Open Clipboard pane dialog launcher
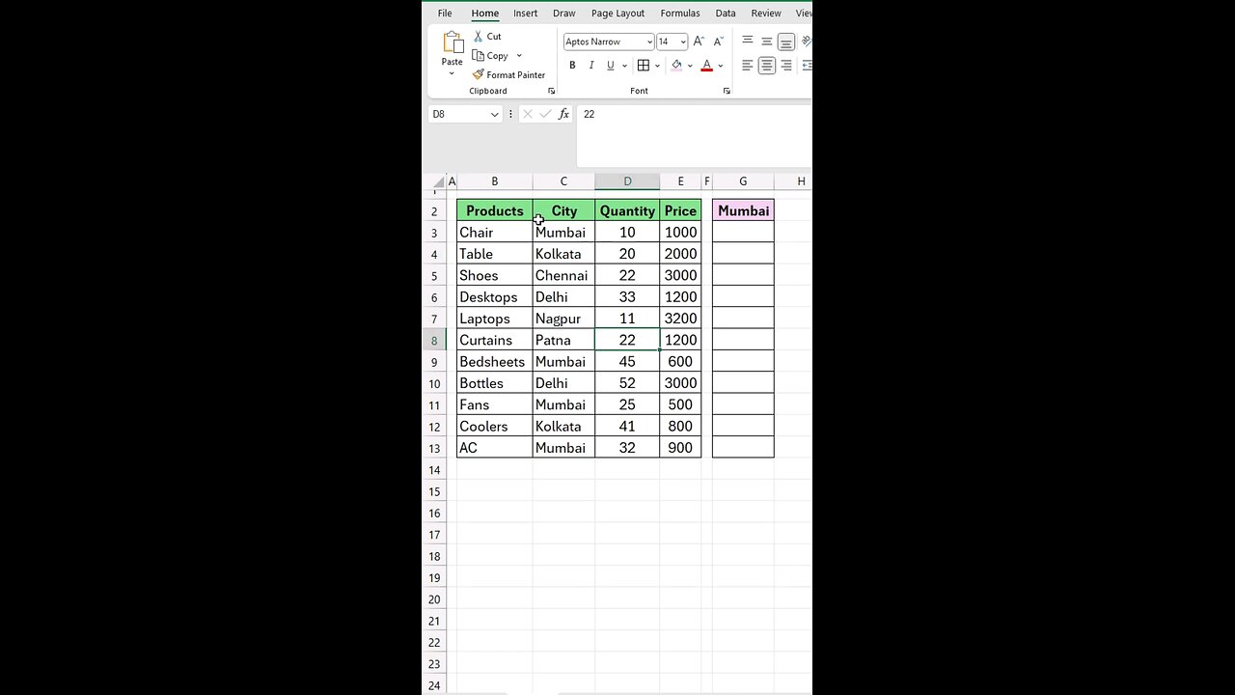 (552, 91)
